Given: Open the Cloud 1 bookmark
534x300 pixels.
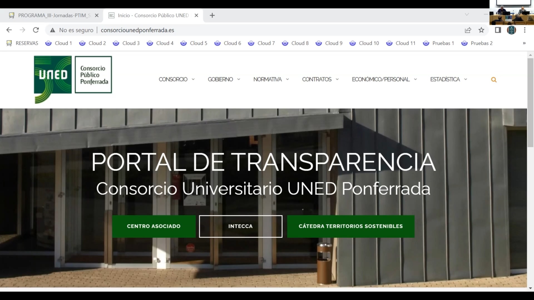Looking at the screenshot, I should pos(59,43).
